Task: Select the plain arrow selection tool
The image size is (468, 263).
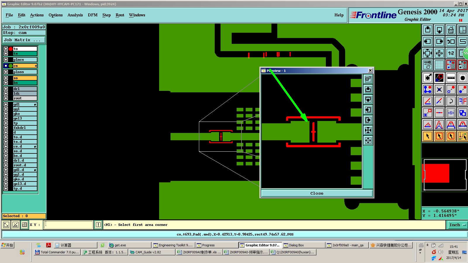Action: coord(428,136)
